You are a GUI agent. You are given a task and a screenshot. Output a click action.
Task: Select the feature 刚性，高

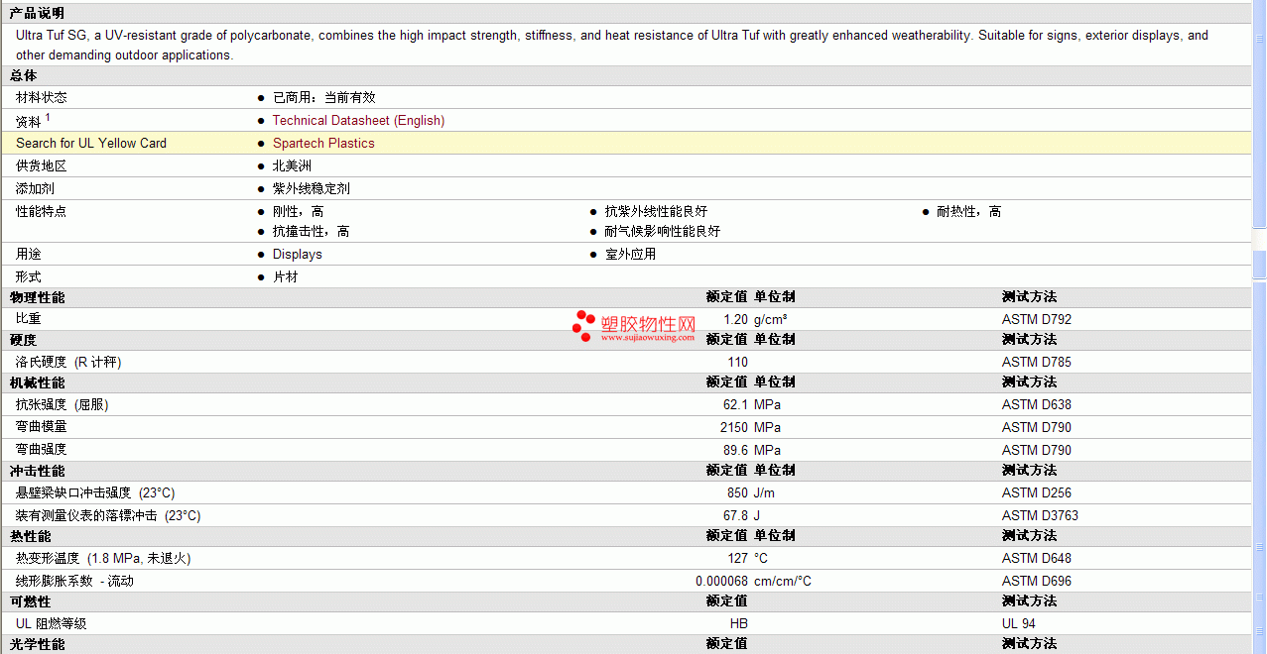tap(298, 211)
